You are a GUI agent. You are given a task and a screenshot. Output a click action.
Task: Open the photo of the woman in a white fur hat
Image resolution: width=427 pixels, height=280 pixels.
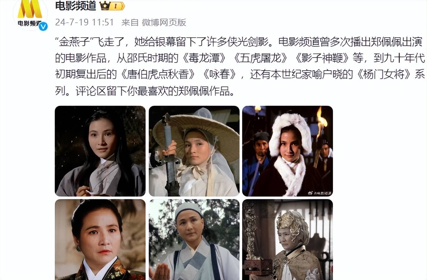pos(288,151)
